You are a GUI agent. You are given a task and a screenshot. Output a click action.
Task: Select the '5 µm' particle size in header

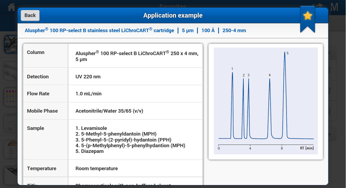coord(188,31)
